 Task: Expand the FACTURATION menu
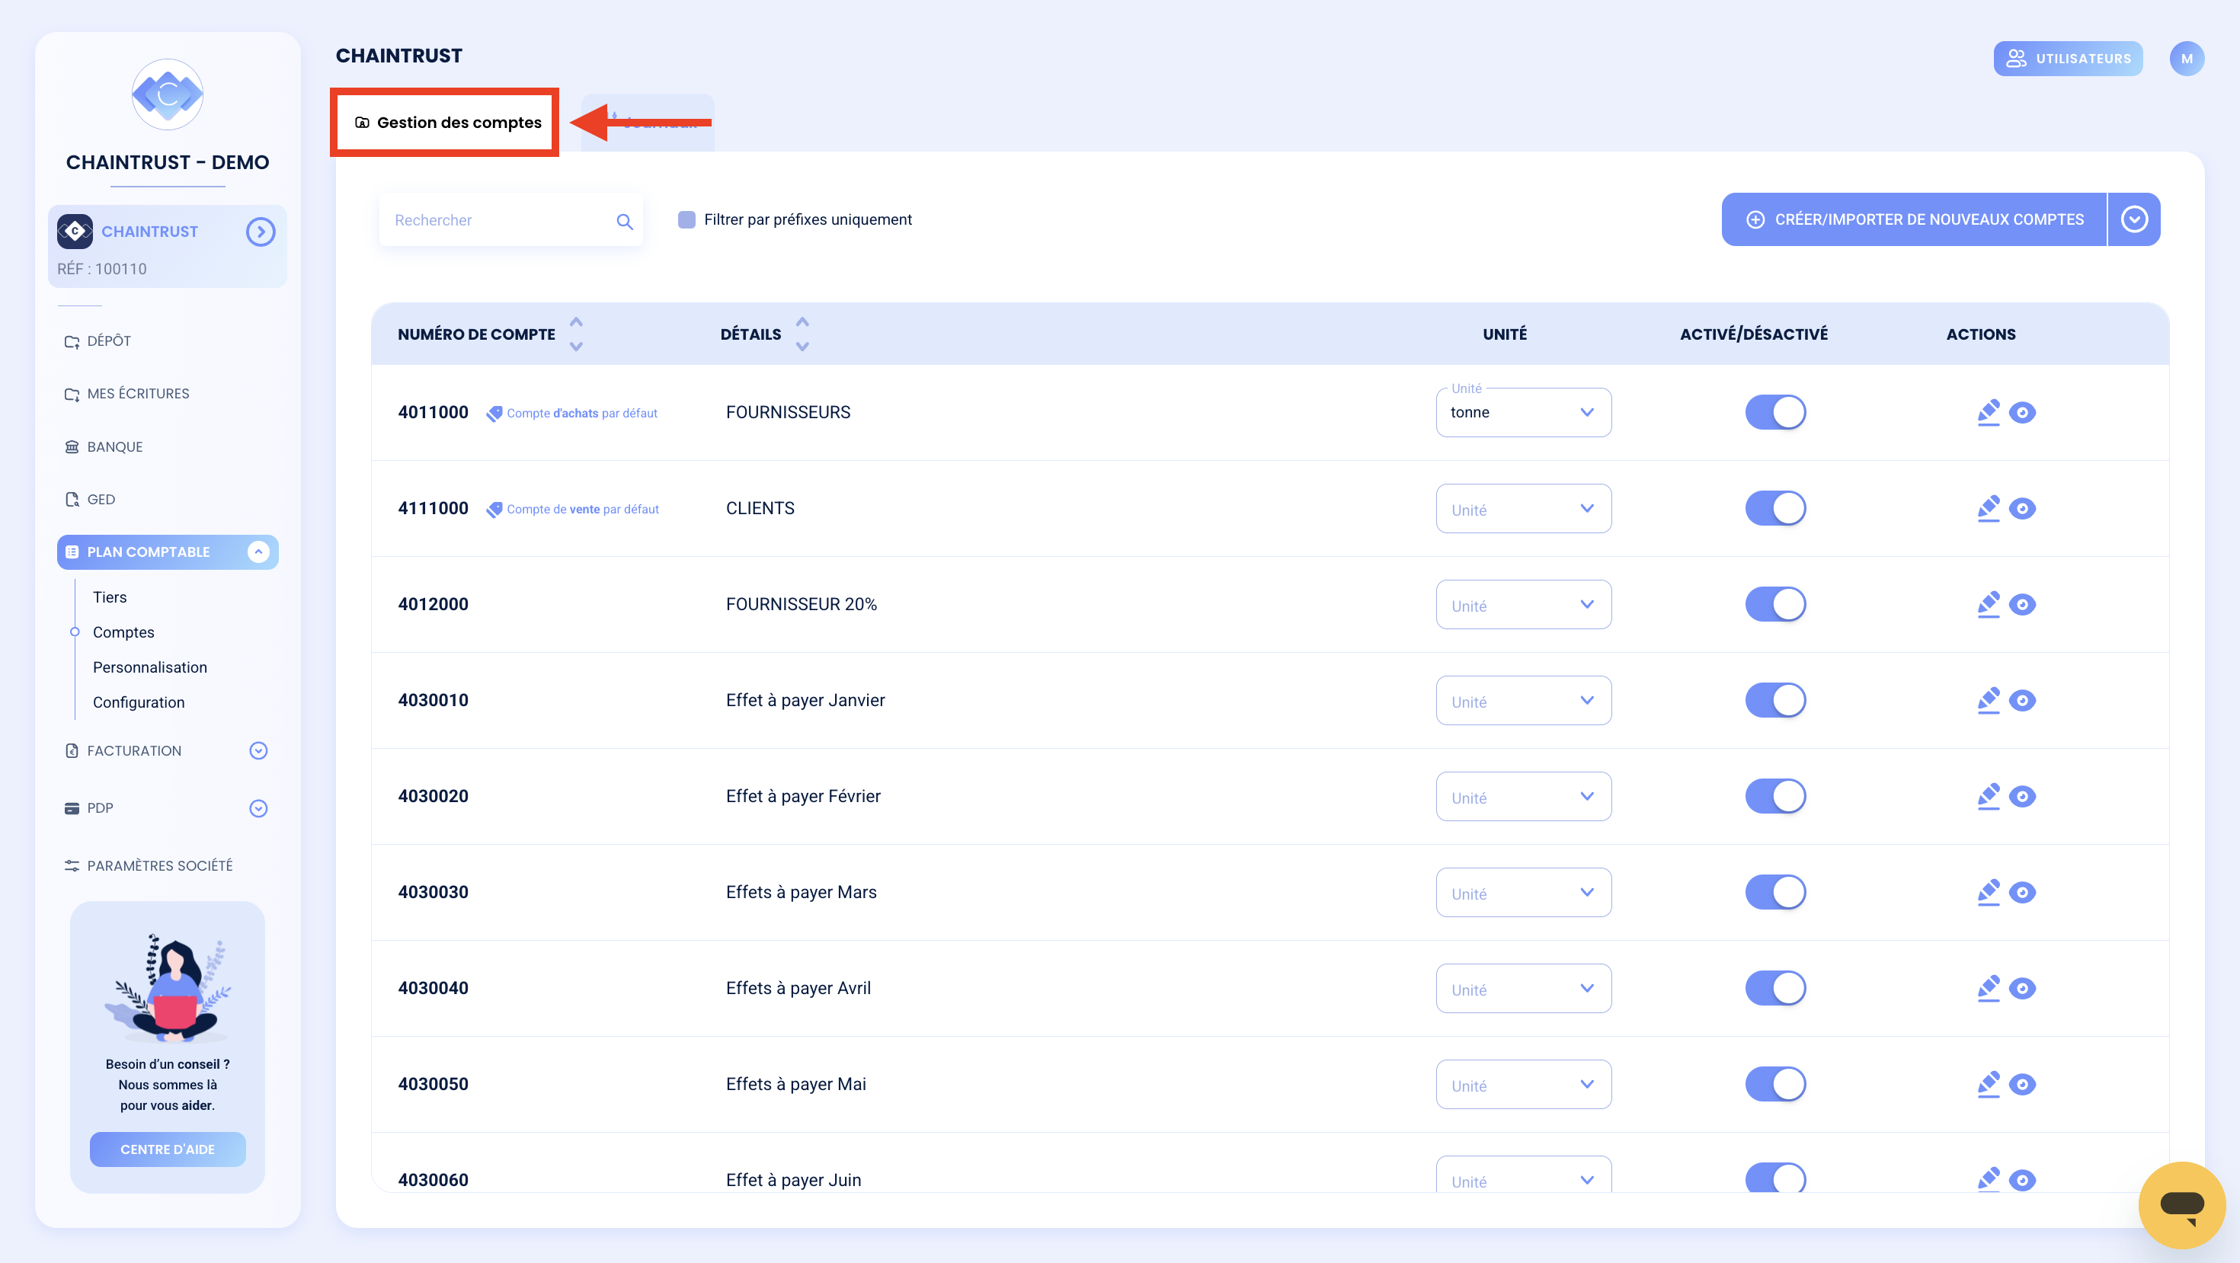pyautogui.click(x=258, y=751)
